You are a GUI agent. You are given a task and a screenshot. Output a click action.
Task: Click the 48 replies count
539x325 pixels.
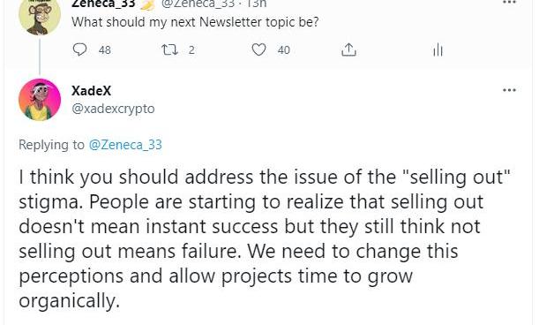(105, 50)
